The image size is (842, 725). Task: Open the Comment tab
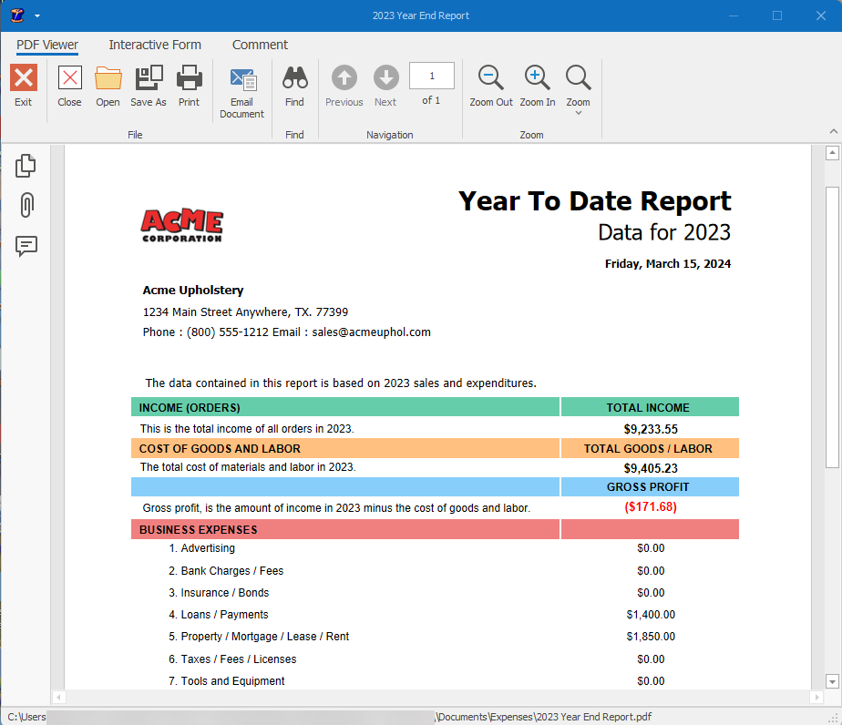coord(260,45)
